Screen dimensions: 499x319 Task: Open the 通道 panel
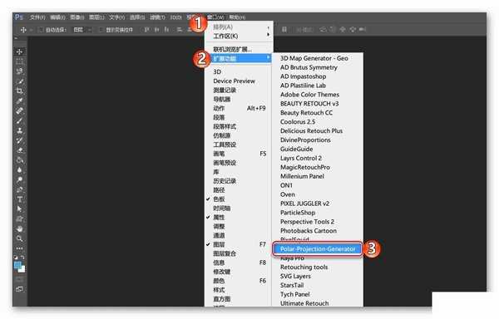coord(219,236)
